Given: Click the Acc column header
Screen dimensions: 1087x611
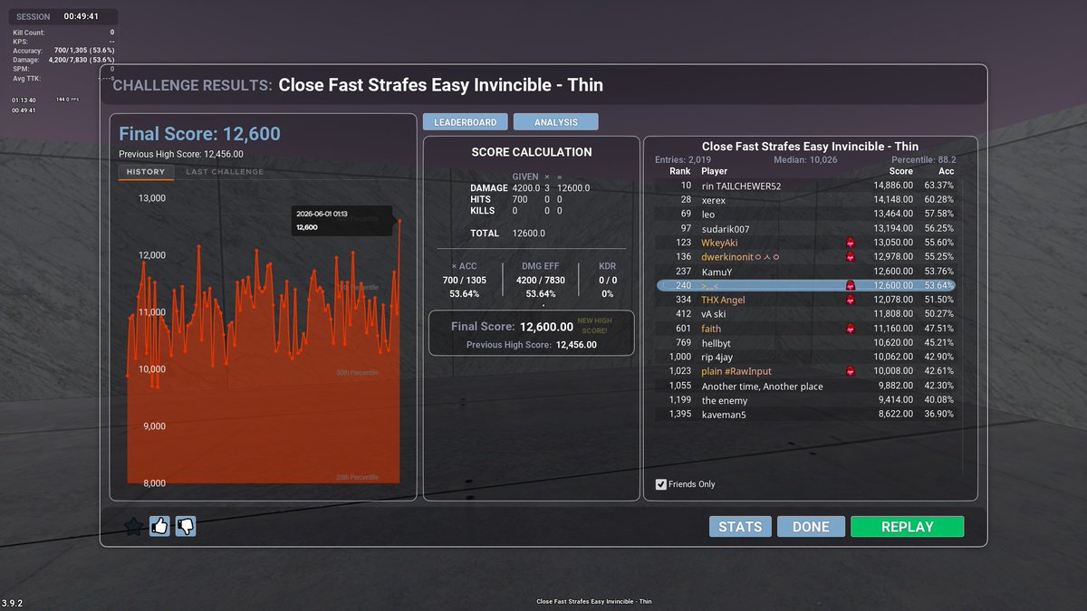Looking at the screenshot, I should [946, 171].
